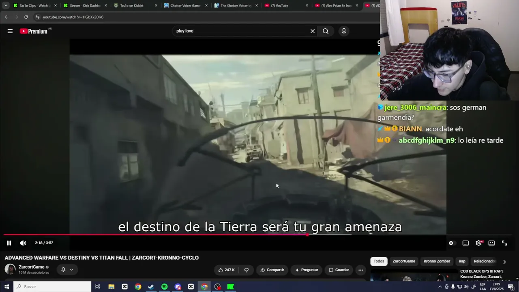
Task: Open the taskbar clock showing 23:19
Action: [496, 287]
